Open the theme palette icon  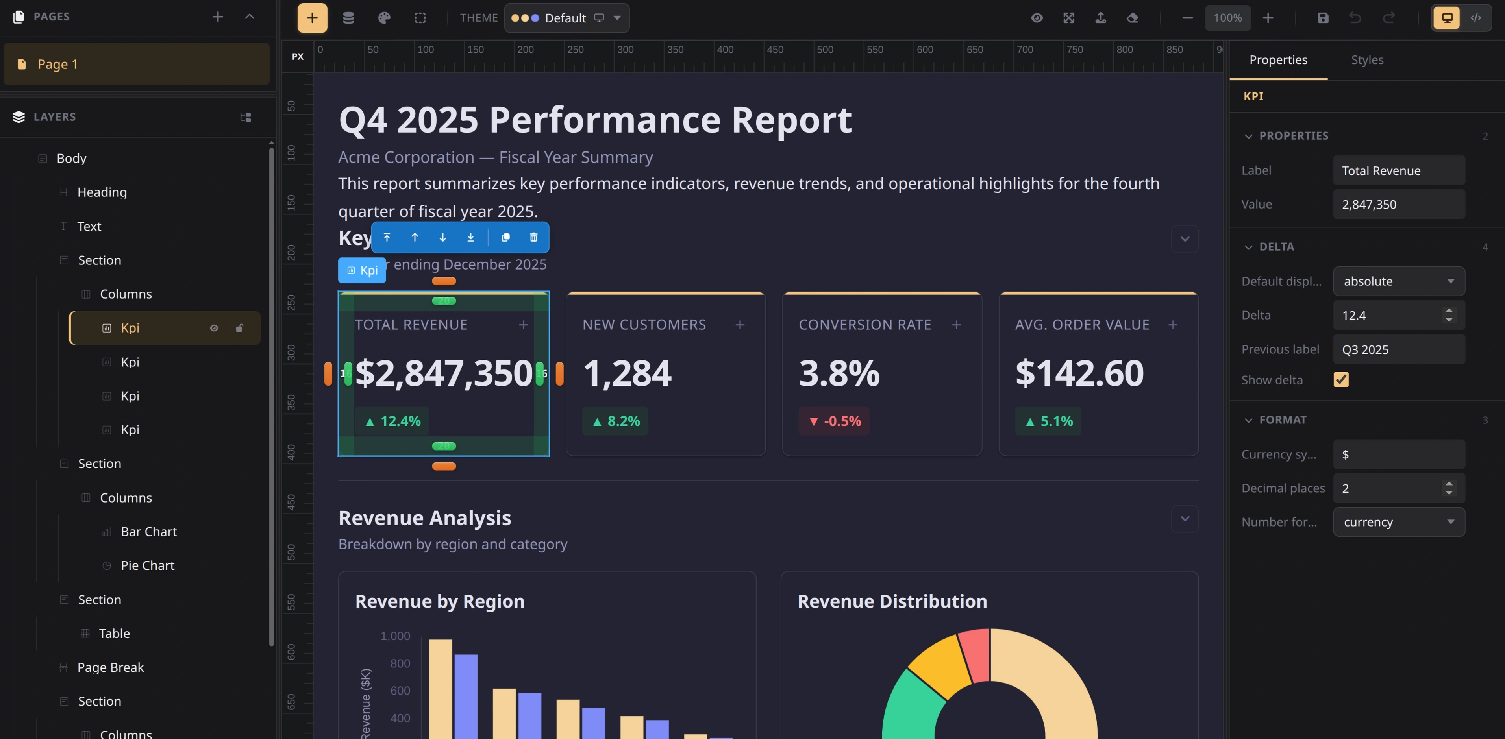pyautogui.click(x=384, y=18)
